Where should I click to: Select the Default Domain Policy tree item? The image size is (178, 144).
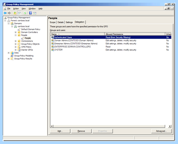click(31, 29)
